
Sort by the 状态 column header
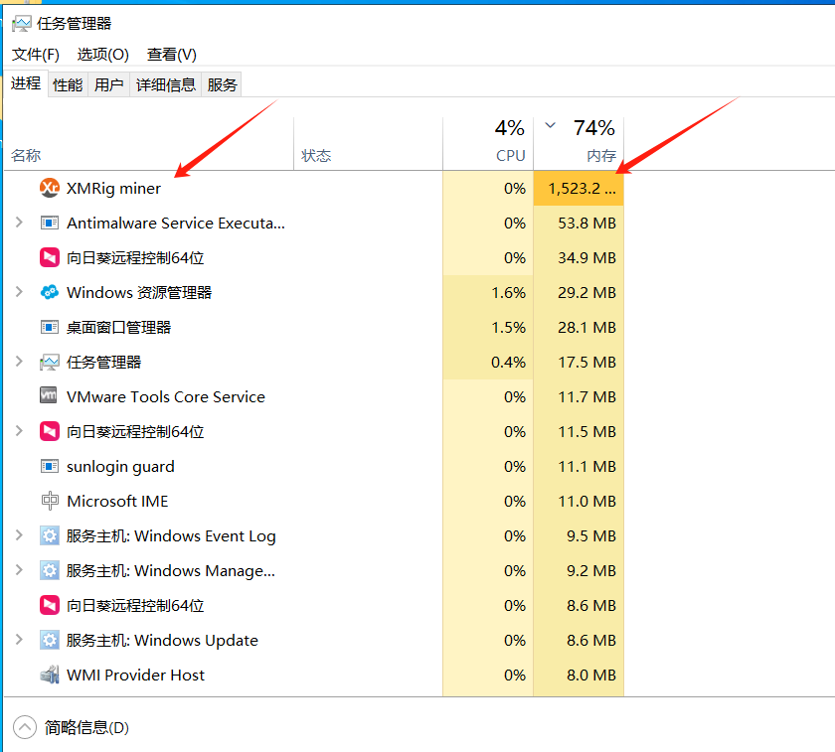tap(368, 144)
